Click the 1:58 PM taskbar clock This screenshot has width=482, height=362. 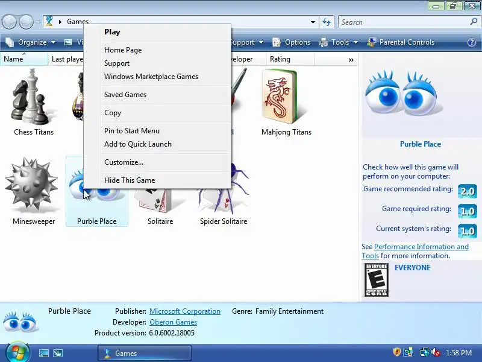coord(459,353)
